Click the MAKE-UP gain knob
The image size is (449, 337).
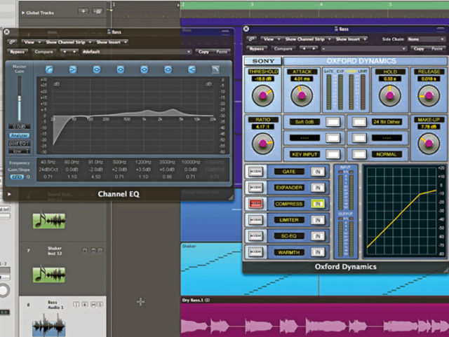429,143
